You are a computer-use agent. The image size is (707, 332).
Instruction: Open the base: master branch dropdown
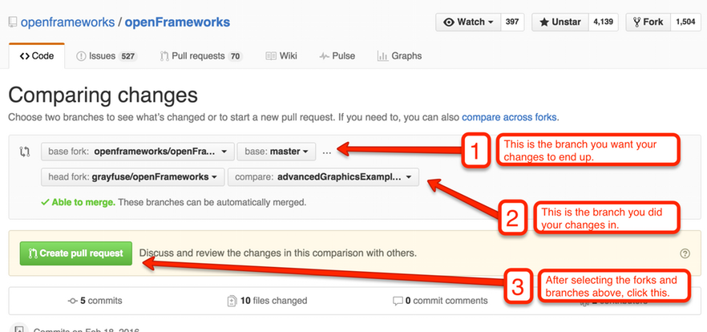(277, 152)
